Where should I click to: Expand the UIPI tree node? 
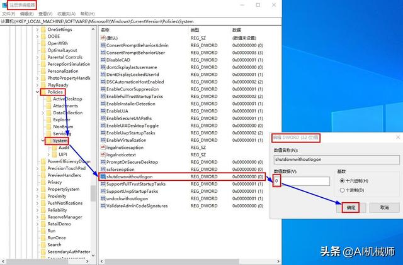tap(48, 154)
